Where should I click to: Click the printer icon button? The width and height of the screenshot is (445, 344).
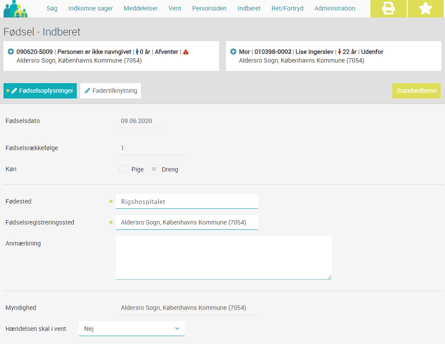click(x=388, y=8)
